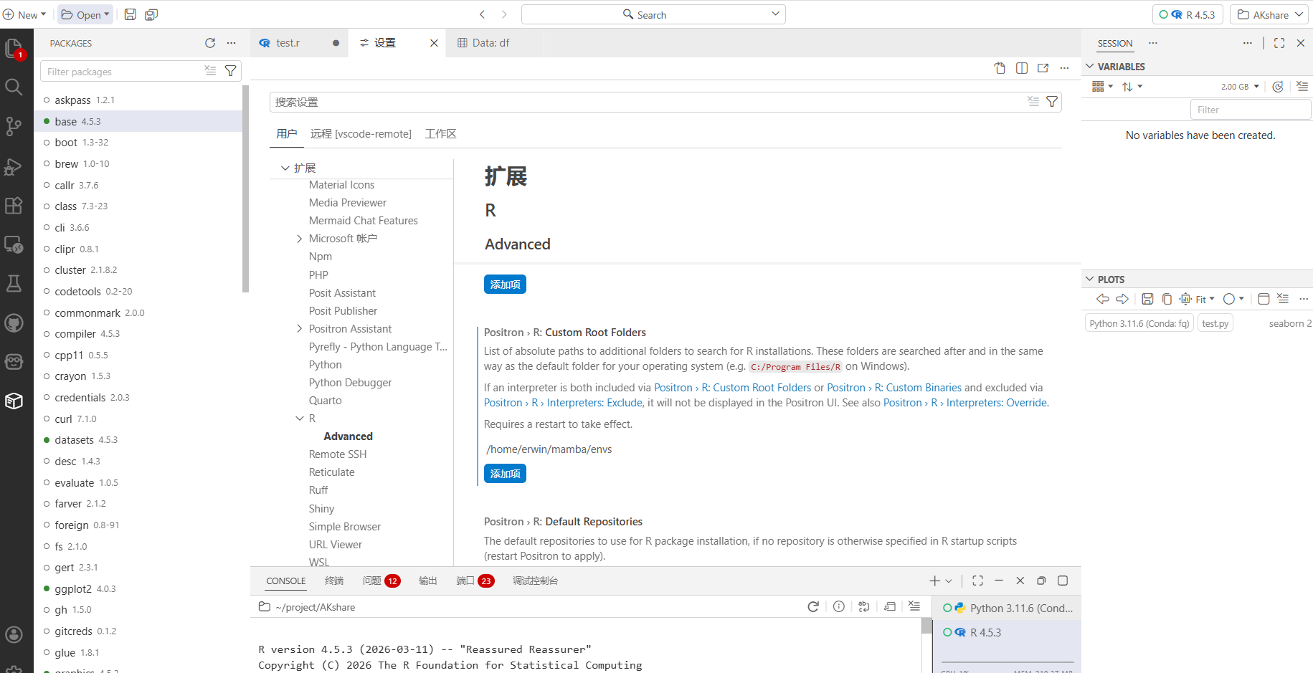The height and width of the screenshot is (673, 1313).
Task: Switch to the 终端 panel tab
Action: (333, 581)
